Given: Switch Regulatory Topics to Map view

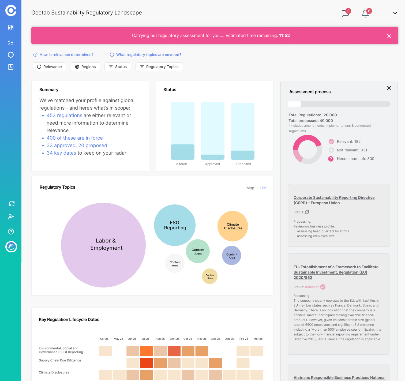Looking at the screenshot, I should pyautogui.click(x=250, y=188).
